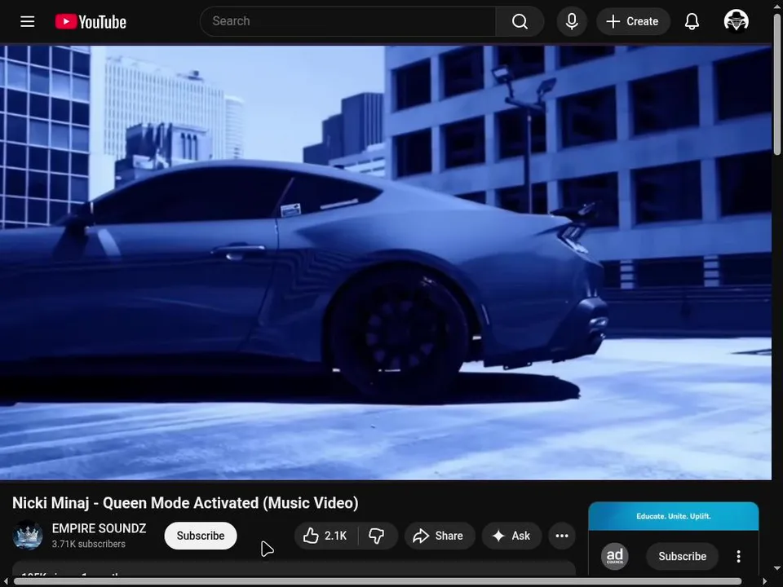Image resolution: width=783 pixels, height=587 pixels.
Task: Subscribe to EMPIRE SOUNDZ
Action: (201, 536)
